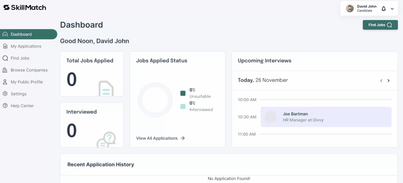
Task: Click the 11:00 AM time label
Action: [x=247, y=134]
